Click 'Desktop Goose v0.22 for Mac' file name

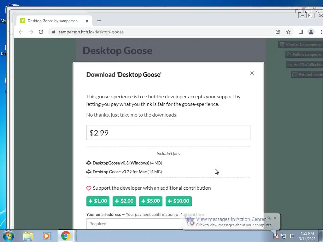pos(120,172)
